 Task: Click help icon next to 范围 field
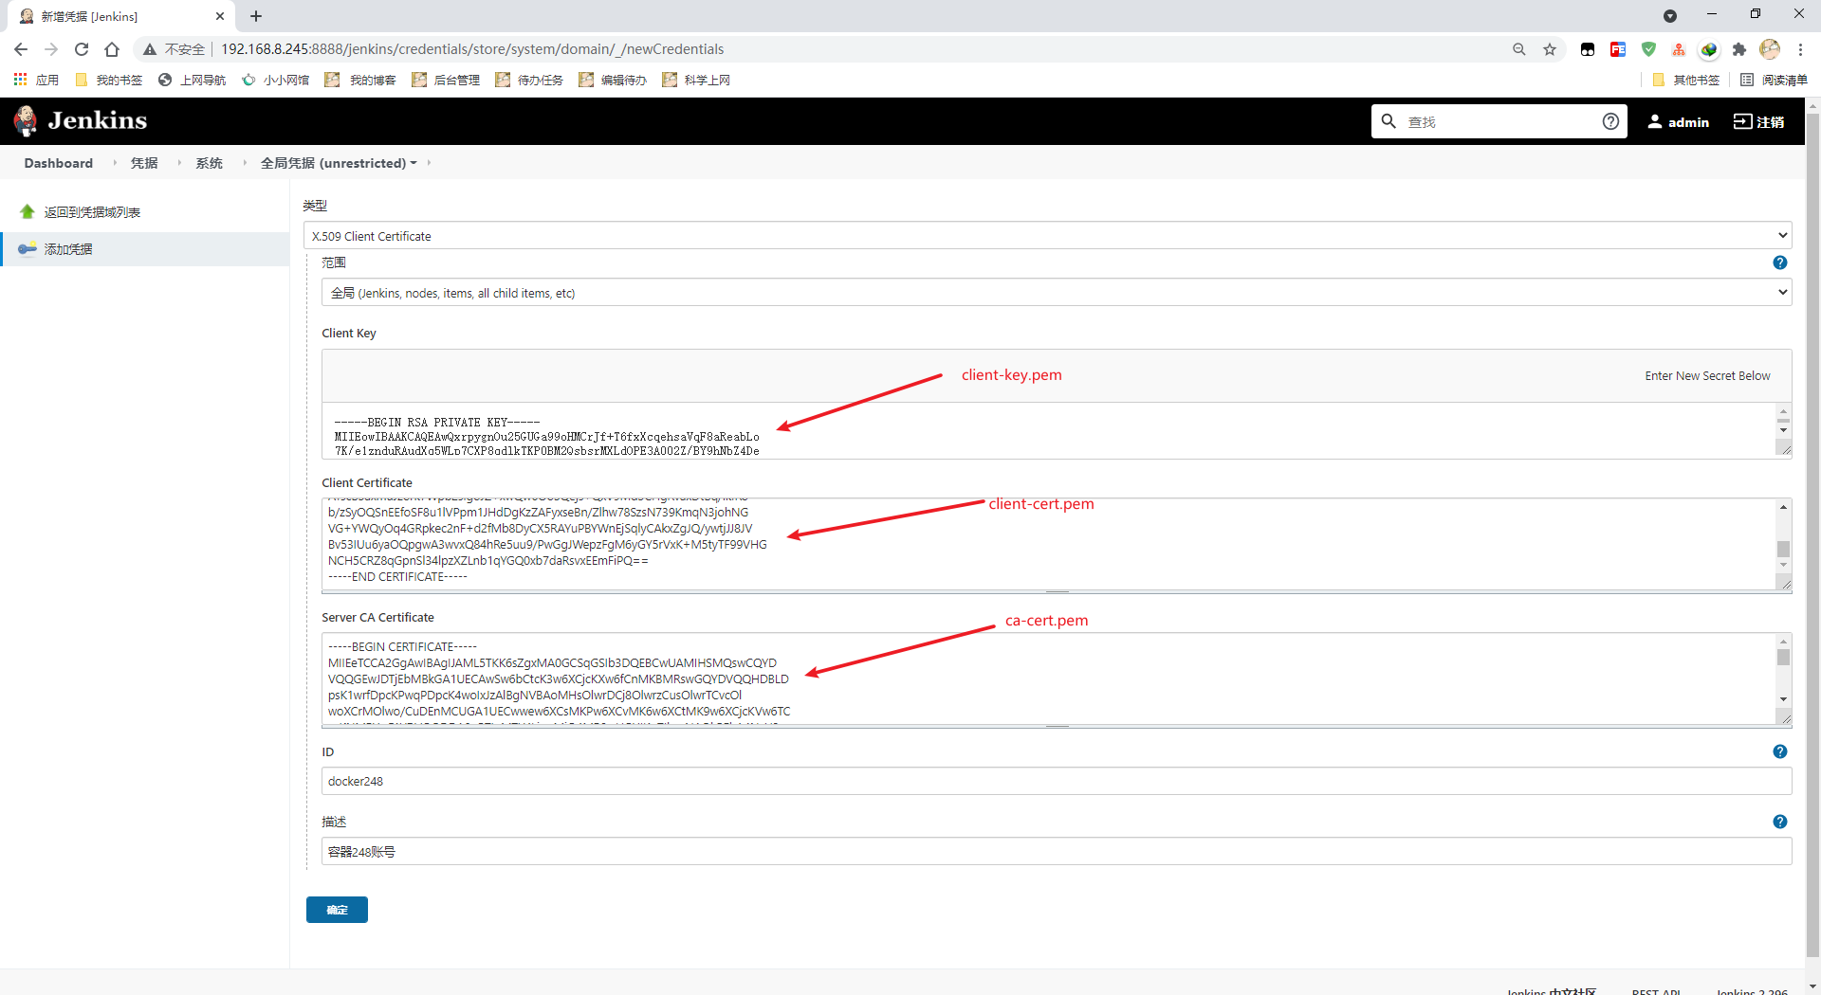1779,262
